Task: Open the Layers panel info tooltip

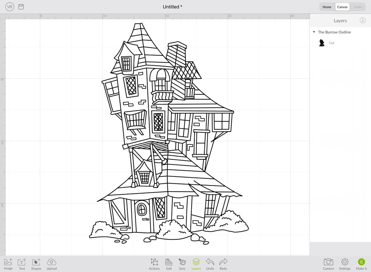Action: click(363, 20)
